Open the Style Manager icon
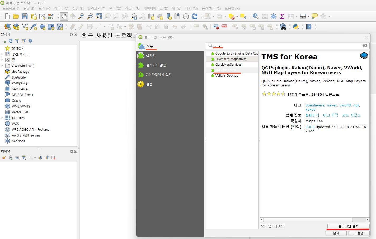The image size is (376, 239). 51,16
